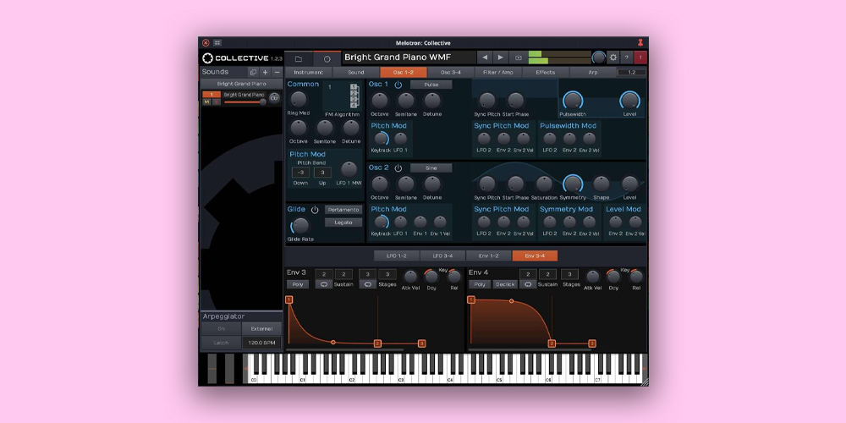Switch to Osc 3-4 tab
The width and height of the screenshot is (846, 423).
[451, 72]
